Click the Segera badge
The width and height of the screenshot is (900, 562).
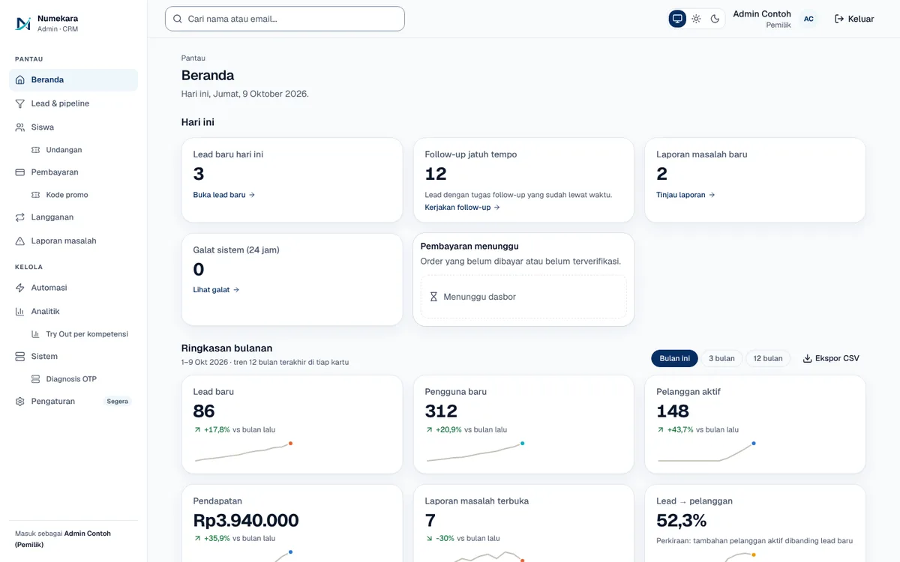[117, 402]
